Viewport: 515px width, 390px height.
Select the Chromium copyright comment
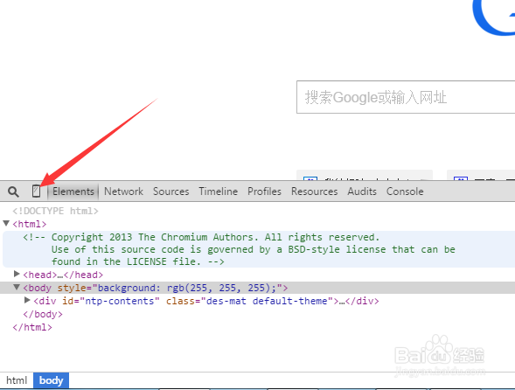pos(259,249)
